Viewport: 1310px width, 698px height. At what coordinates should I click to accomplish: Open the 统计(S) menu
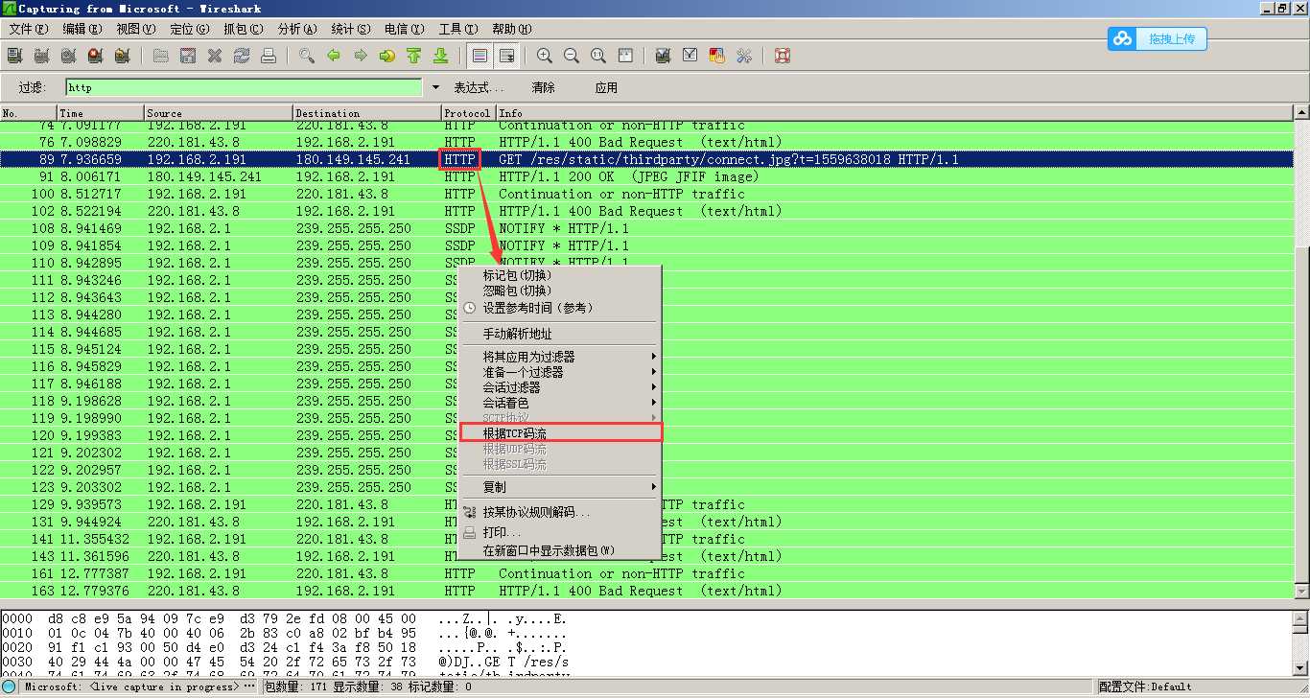350,29
